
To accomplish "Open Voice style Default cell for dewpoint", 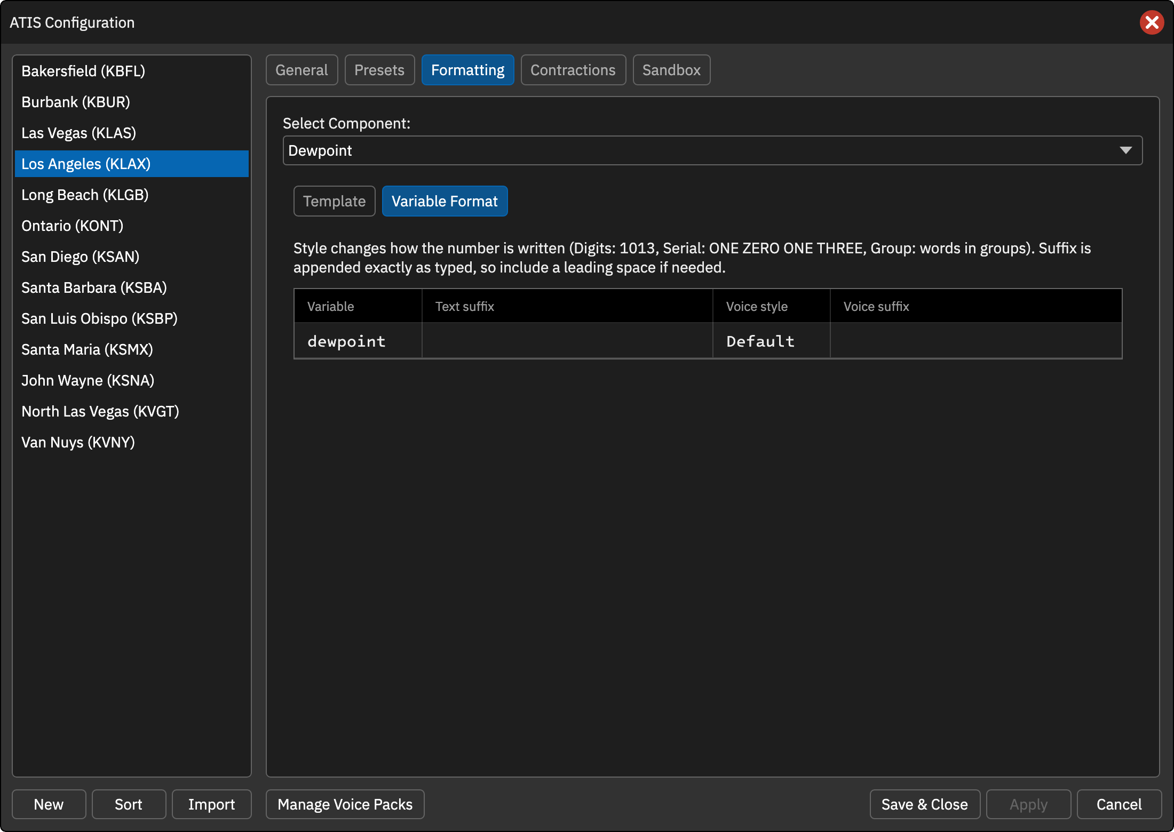I will [771, 341].
